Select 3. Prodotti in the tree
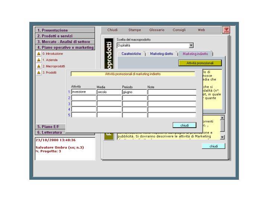 (x=50, y=73)
